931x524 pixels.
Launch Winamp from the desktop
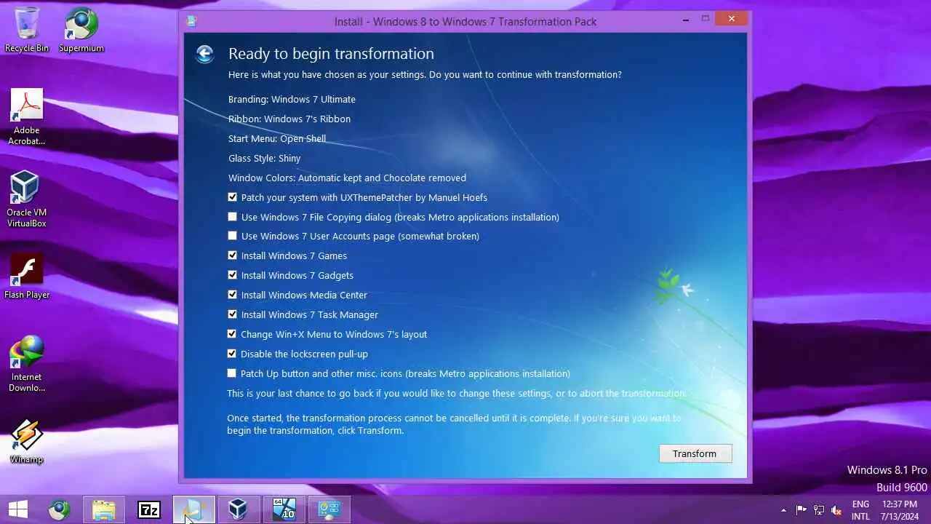tap(27, 441)
